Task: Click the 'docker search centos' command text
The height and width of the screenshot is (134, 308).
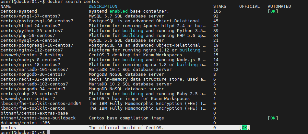Action: coord(73,2)
